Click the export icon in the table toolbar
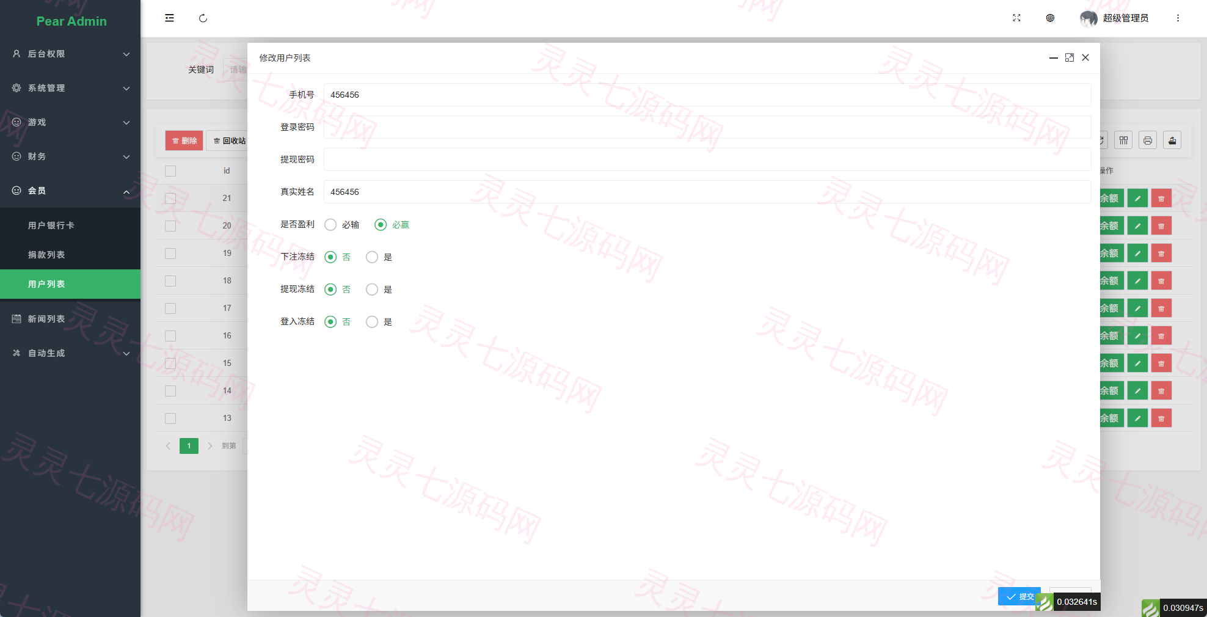 tap(1172, 141)
